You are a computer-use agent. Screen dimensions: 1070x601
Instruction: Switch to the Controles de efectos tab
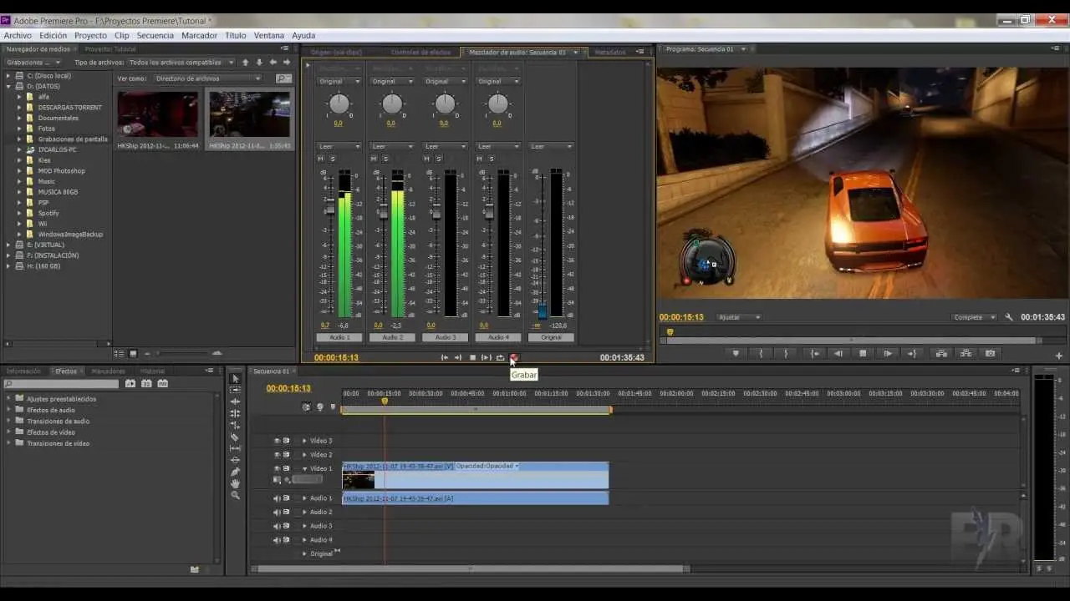(420, 52)
